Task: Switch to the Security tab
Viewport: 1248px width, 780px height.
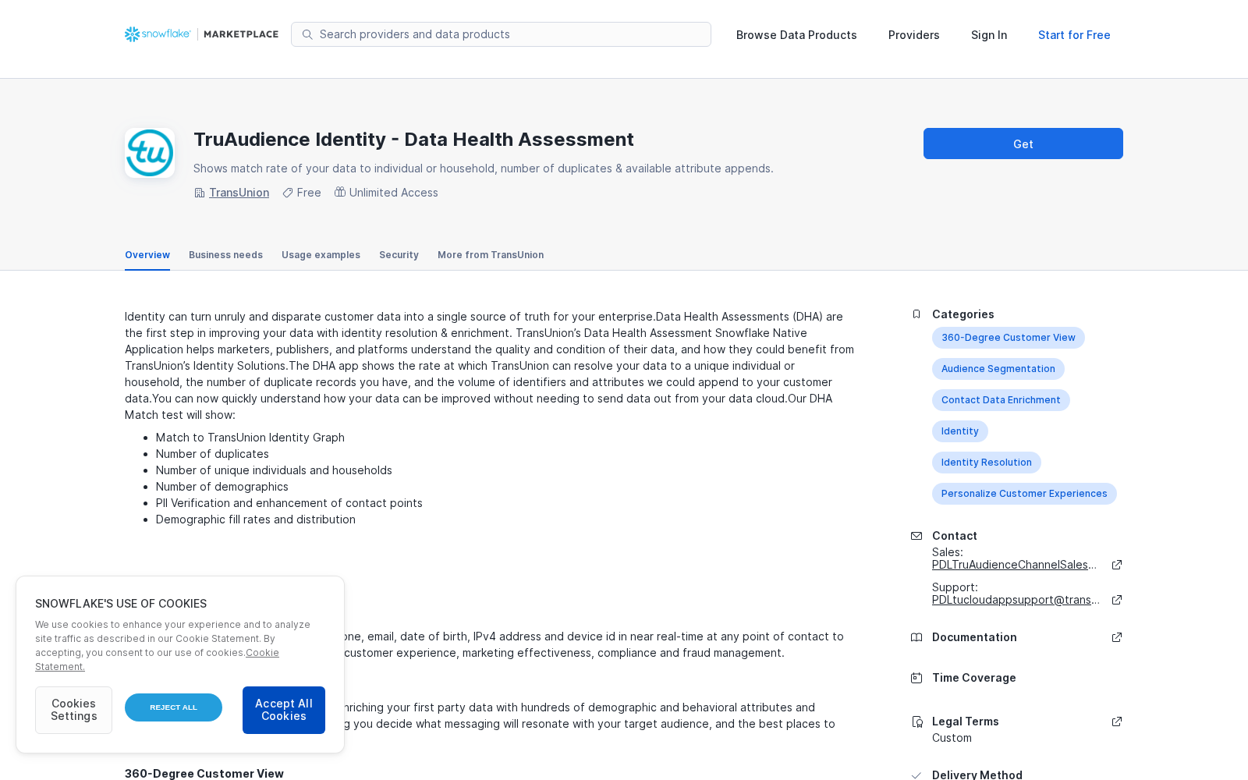Action: point(399,255)
